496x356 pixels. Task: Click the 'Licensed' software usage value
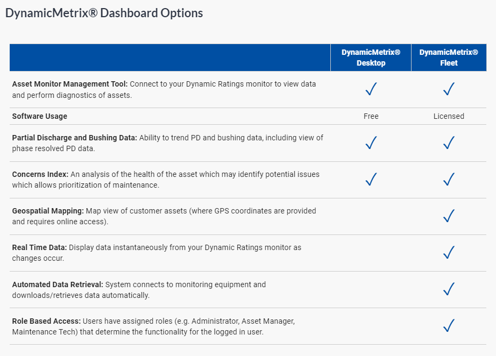pyautogui.click(x=449, y=116)
